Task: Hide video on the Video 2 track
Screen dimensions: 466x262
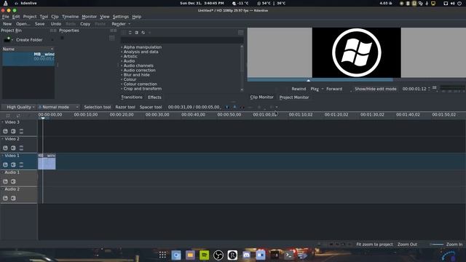Action: tap(21, 148)
